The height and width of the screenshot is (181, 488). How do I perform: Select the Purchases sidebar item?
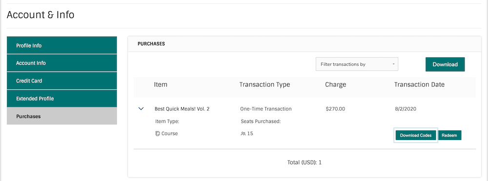(x=62, y=116)
